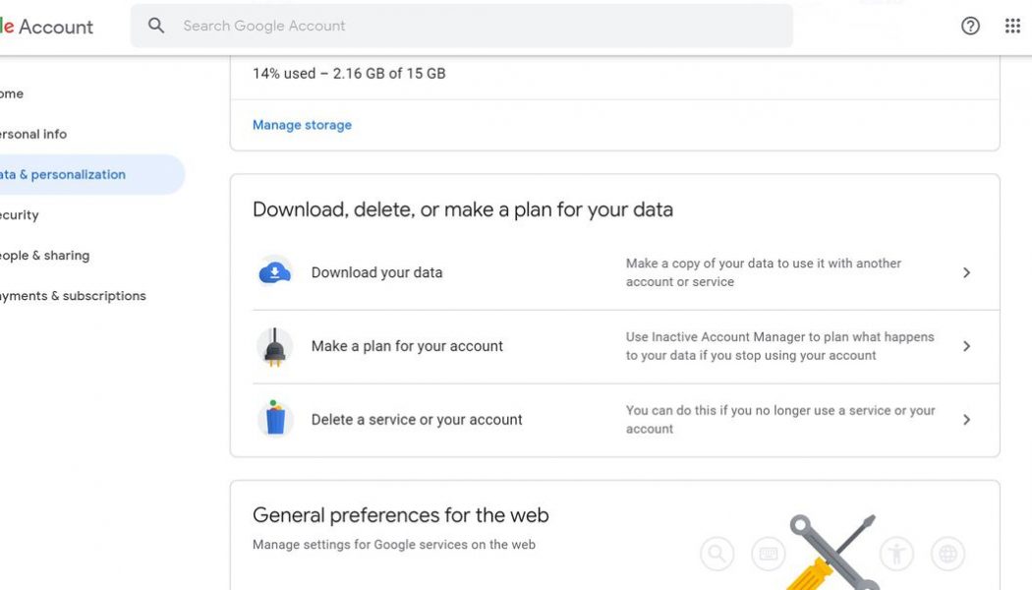The height and width of the screenshot is (590, 1032).
Task: Expand the Delete a service chevron
Action: pyautogui.click(x=966, y=420)
